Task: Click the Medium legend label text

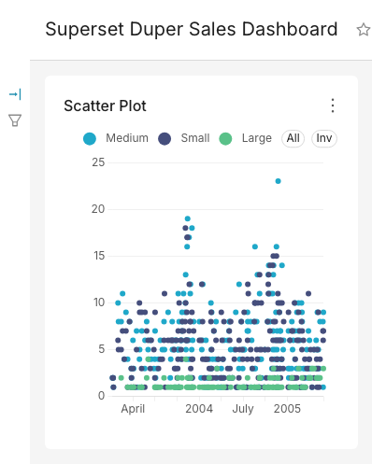Action: (127, 138)
